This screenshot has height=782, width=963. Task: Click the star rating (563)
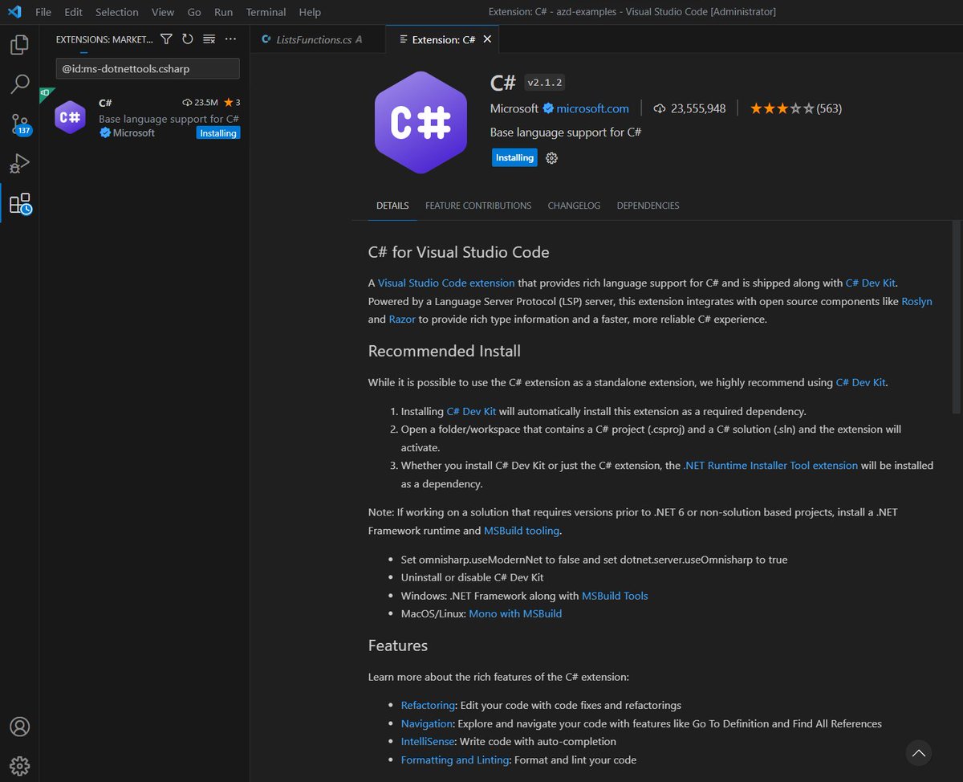795,108
